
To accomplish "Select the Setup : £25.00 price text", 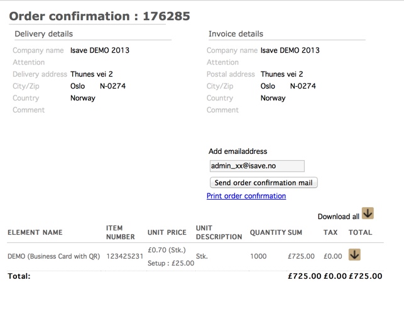I will click(171, 263).
